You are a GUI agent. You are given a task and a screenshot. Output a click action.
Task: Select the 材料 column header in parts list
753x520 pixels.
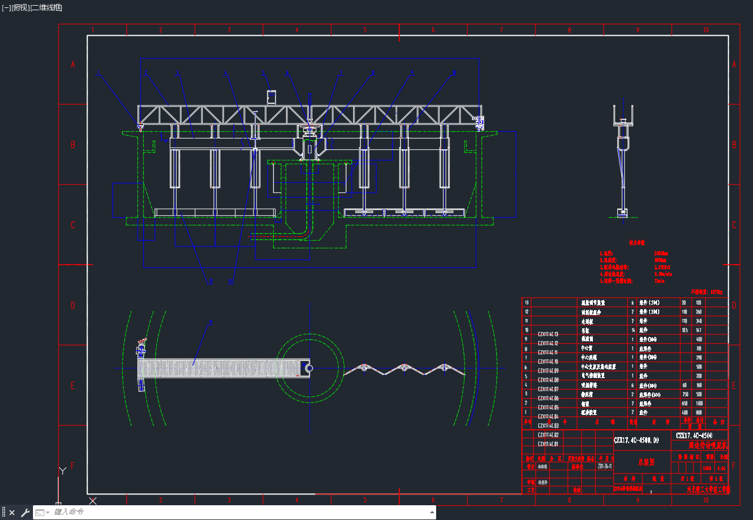point(661,422)
